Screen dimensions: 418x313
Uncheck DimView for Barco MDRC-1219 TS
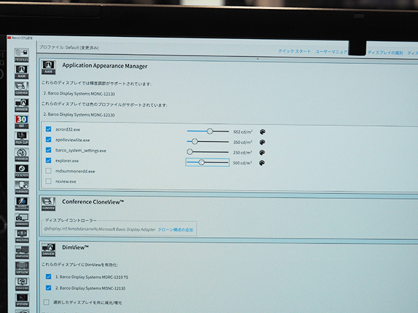(x=47, y=277)
